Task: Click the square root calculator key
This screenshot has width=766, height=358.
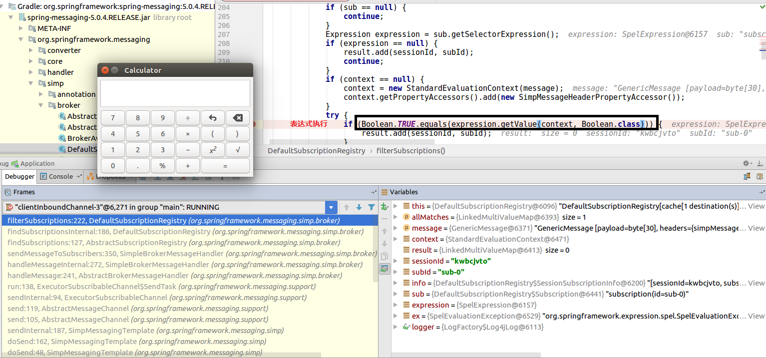Action: click(x=238, y=150)
